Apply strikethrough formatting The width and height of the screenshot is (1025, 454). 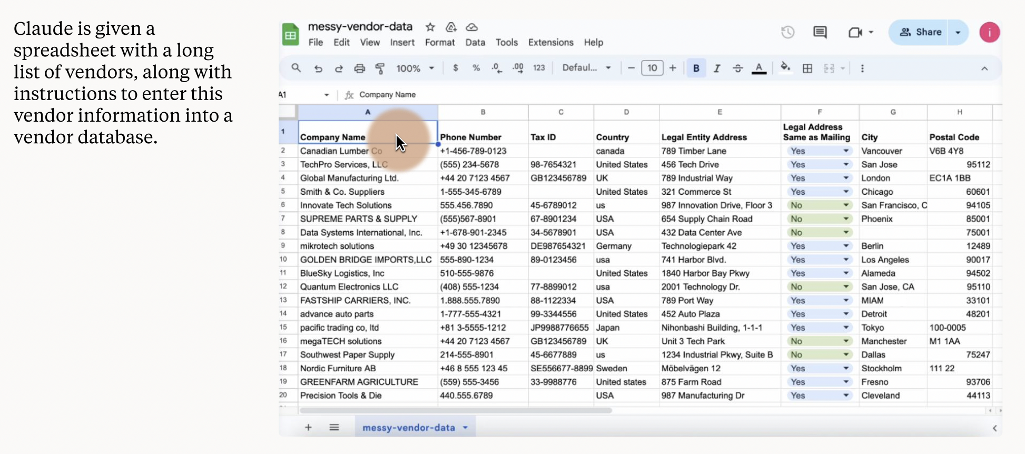click(737, 68)
